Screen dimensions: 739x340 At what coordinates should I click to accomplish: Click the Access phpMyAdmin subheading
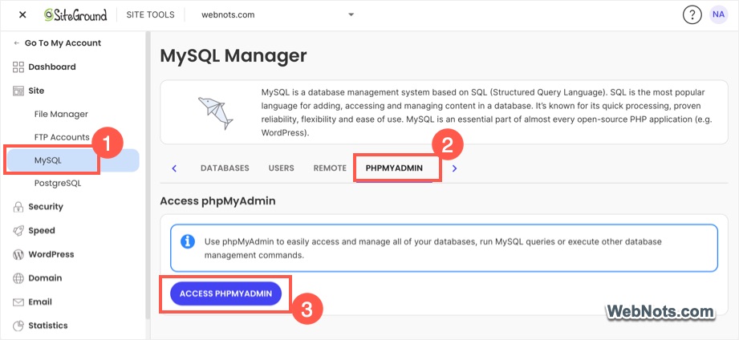(x=217, y=201)
